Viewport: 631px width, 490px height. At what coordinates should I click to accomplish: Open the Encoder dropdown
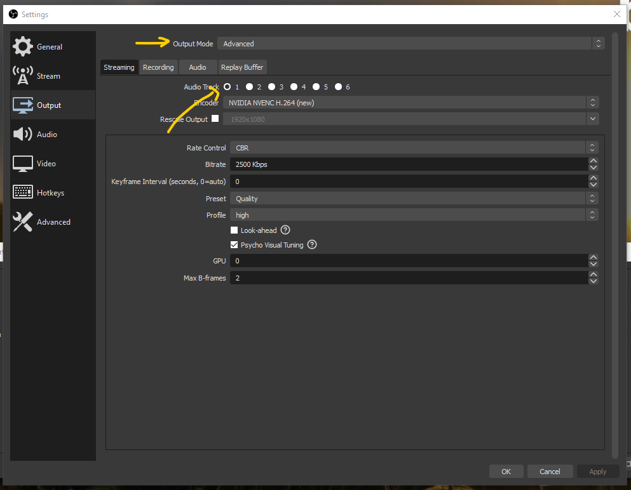[x=411, y=102]
